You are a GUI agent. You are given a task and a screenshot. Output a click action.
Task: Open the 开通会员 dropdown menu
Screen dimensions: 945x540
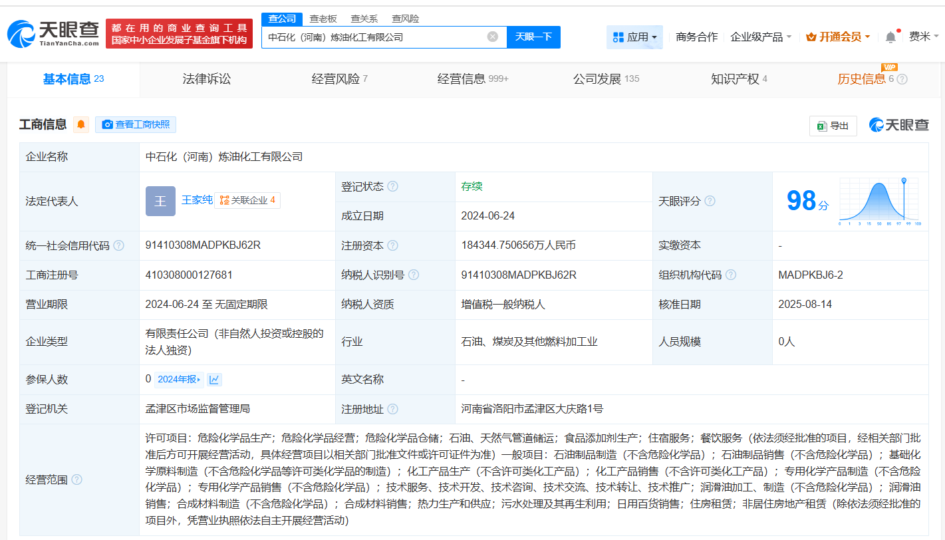point(835,37)
